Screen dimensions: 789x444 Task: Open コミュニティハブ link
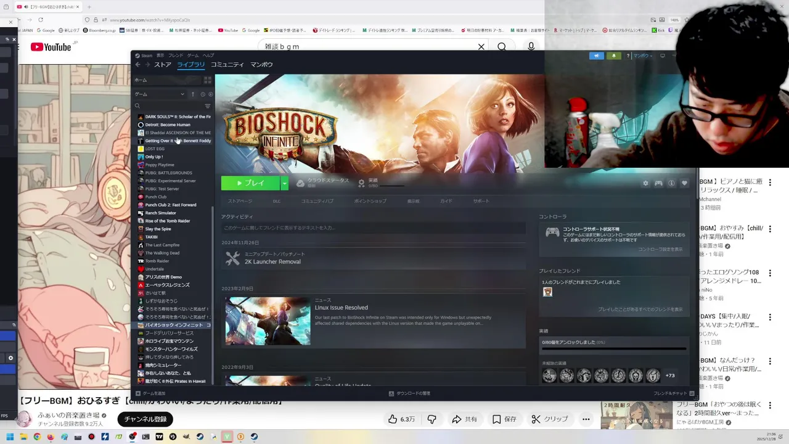click(x=317, y=201)
